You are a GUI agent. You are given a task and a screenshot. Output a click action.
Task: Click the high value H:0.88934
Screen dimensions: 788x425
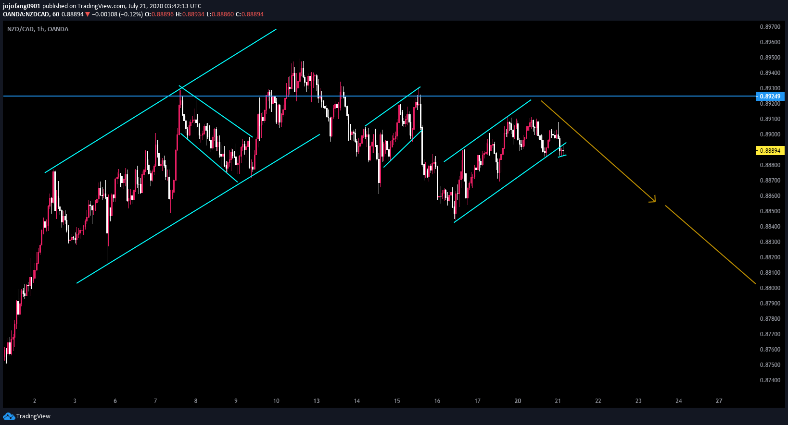[190, 14]
